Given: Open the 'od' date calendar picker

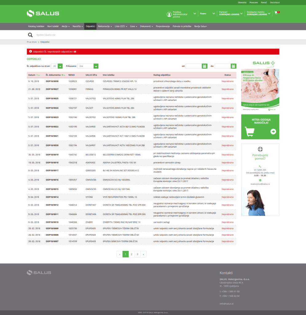Looking at the screenshot, I should pos(204,66).
